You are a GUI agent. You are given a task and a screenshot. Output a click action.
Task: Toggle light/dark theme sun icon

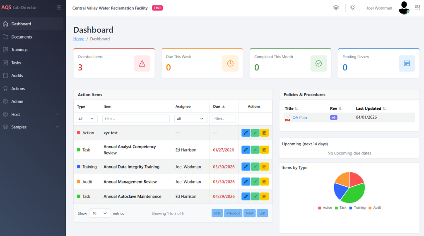(x=352, y=7)
